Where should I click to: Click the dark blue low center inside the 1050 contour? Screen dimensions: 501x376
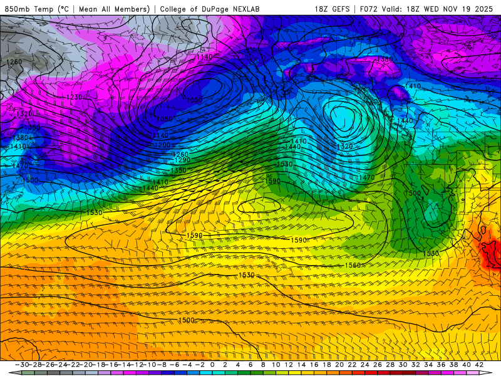point(203,88)
